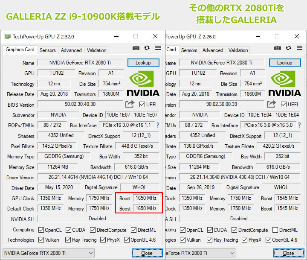Select Graphics Card tab in left window
The image size is (307, 260).
tap(20, 50)
